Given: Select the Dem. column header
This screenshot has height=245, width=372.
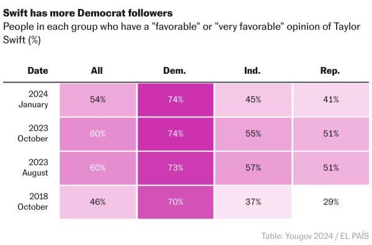Looking at the screenshot, I should (175, 71).
